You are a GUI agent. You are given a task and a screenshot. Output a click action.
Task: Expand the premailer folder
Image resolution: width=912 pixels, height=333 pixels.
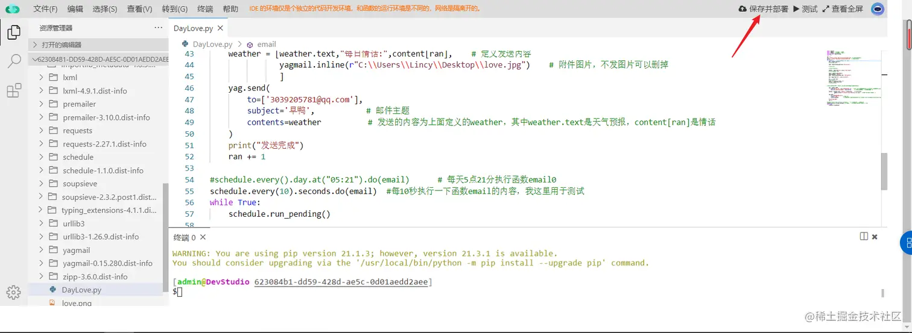pyautogui.click(x=40, y=104)
